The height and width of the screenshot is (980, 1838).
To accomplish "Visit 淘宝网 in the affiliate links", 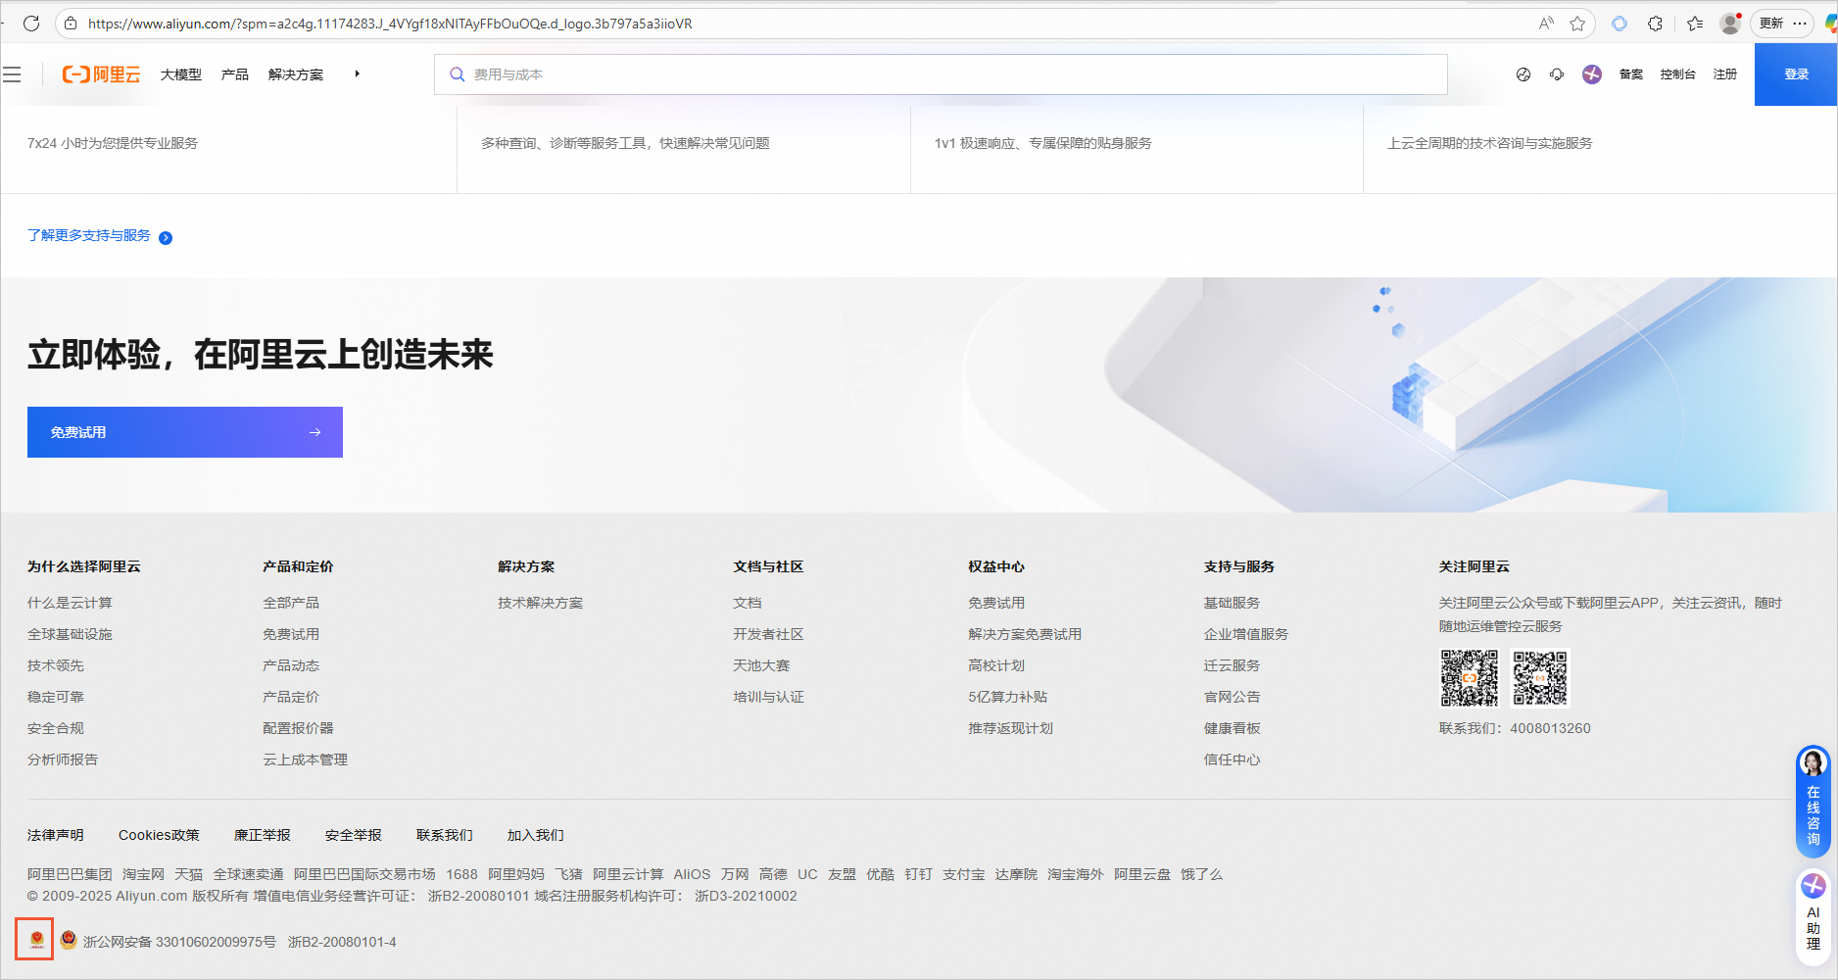I will tap(143, 874).
